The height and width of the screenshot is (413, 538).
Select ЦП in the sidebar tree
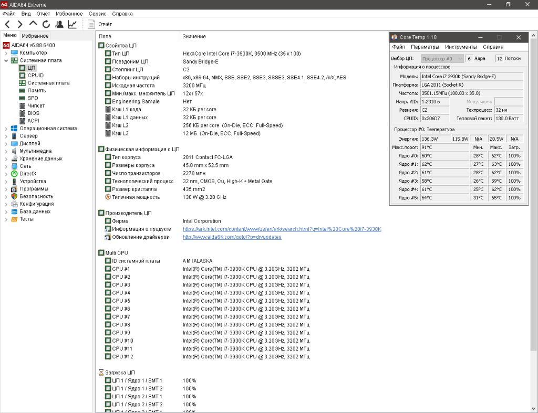(x=32, y=68)
